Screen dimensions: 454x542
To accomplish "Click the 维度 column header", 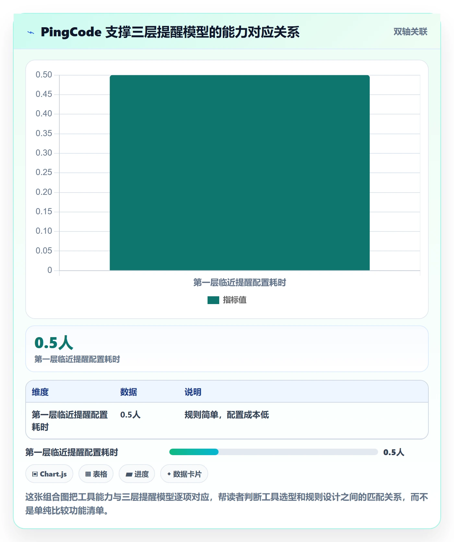I will pos(40,392).
